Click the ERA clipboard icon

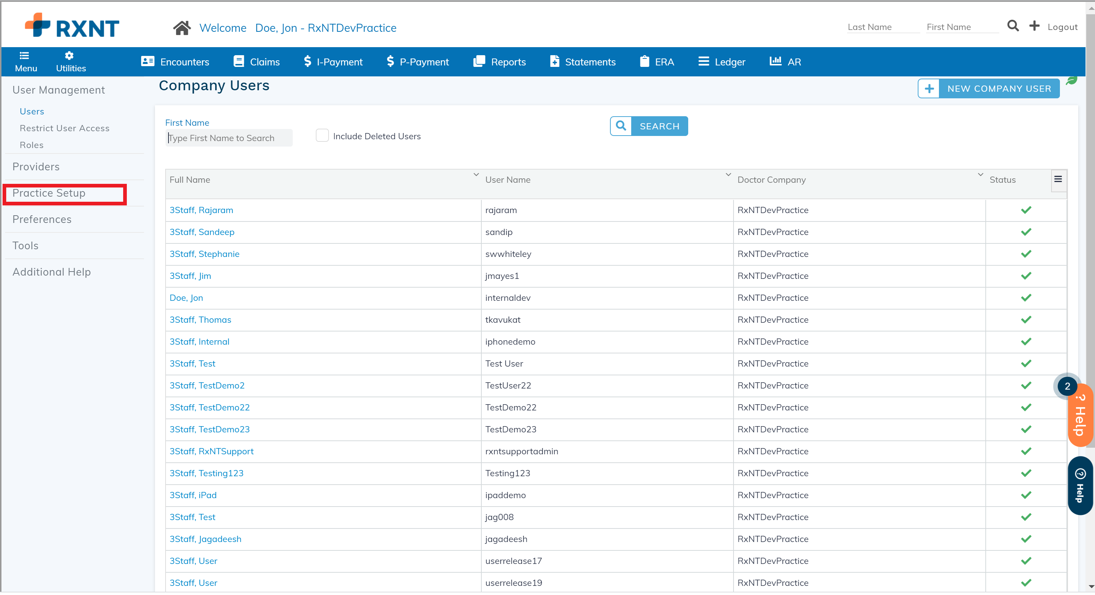coord(644,61)
